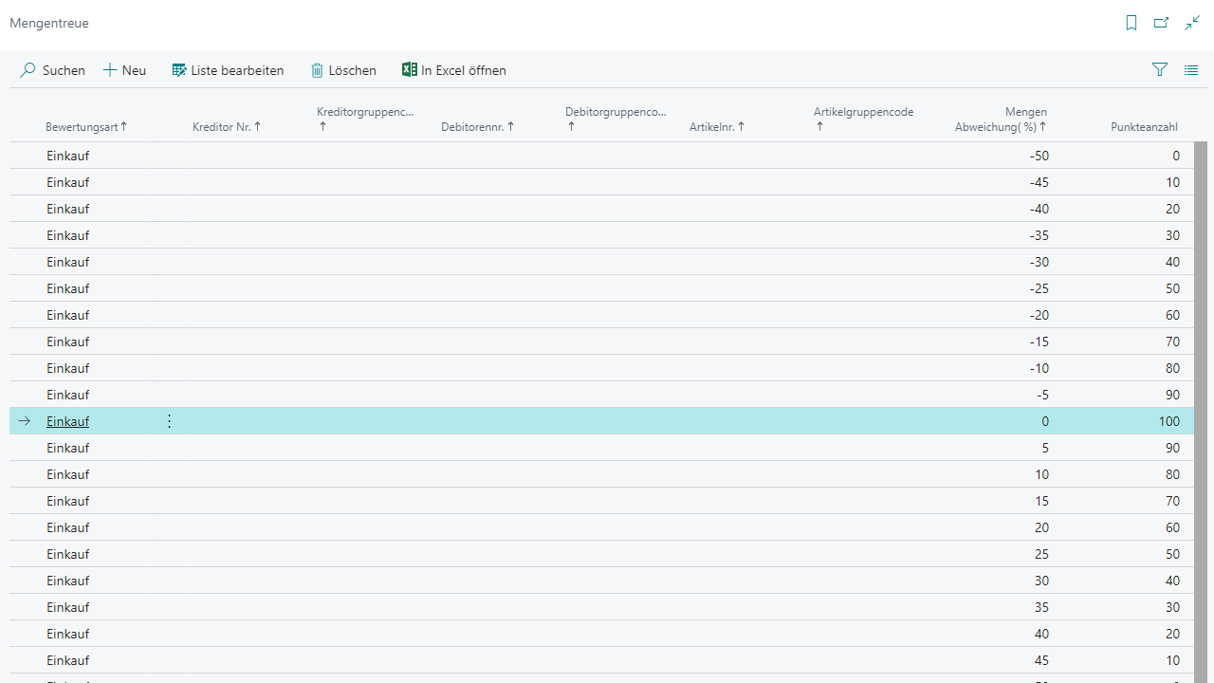Click Punkteanzahl 0 in the -50 row

tap(1176, 156)
